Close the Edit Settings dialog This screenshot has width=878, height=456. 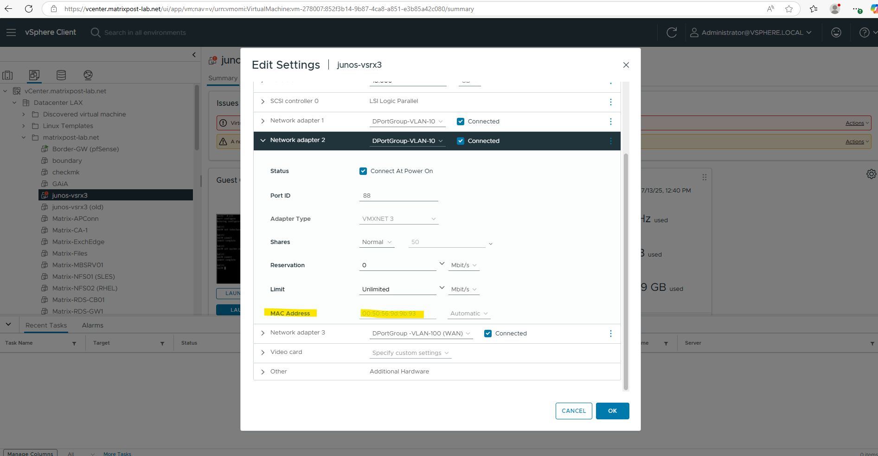[x=626, y=65]
